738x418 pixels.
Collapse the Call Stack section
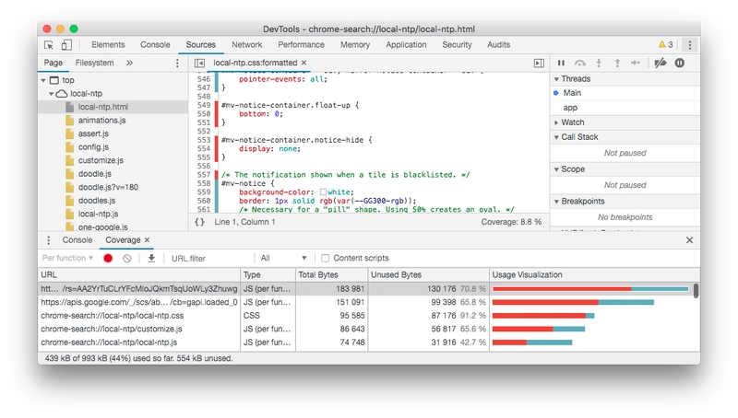coord(557,137)
